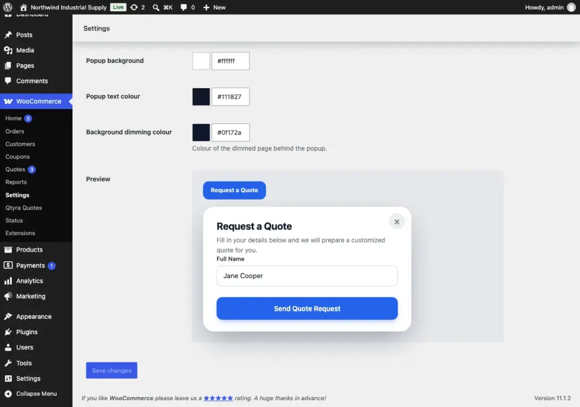The width and height of the screenshot is (580, 407).
Task: Click the Send Quote Request button
Action: pyautogui.click(x=307, y=309)
